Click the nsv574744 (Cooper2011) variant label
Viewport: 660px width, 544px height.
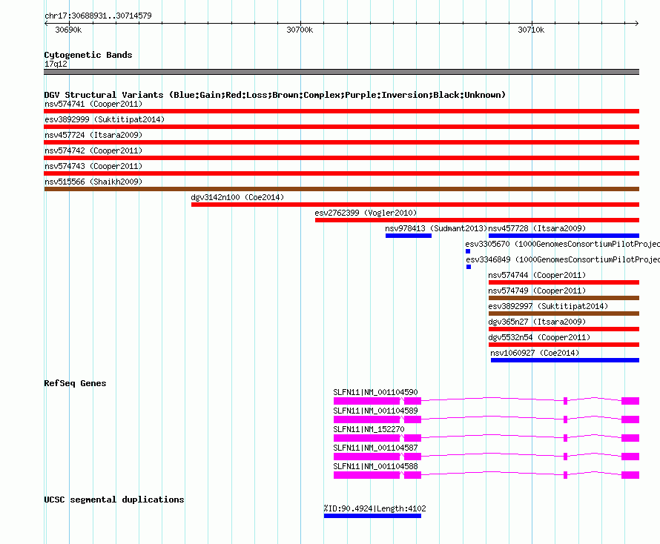point(537,275)
